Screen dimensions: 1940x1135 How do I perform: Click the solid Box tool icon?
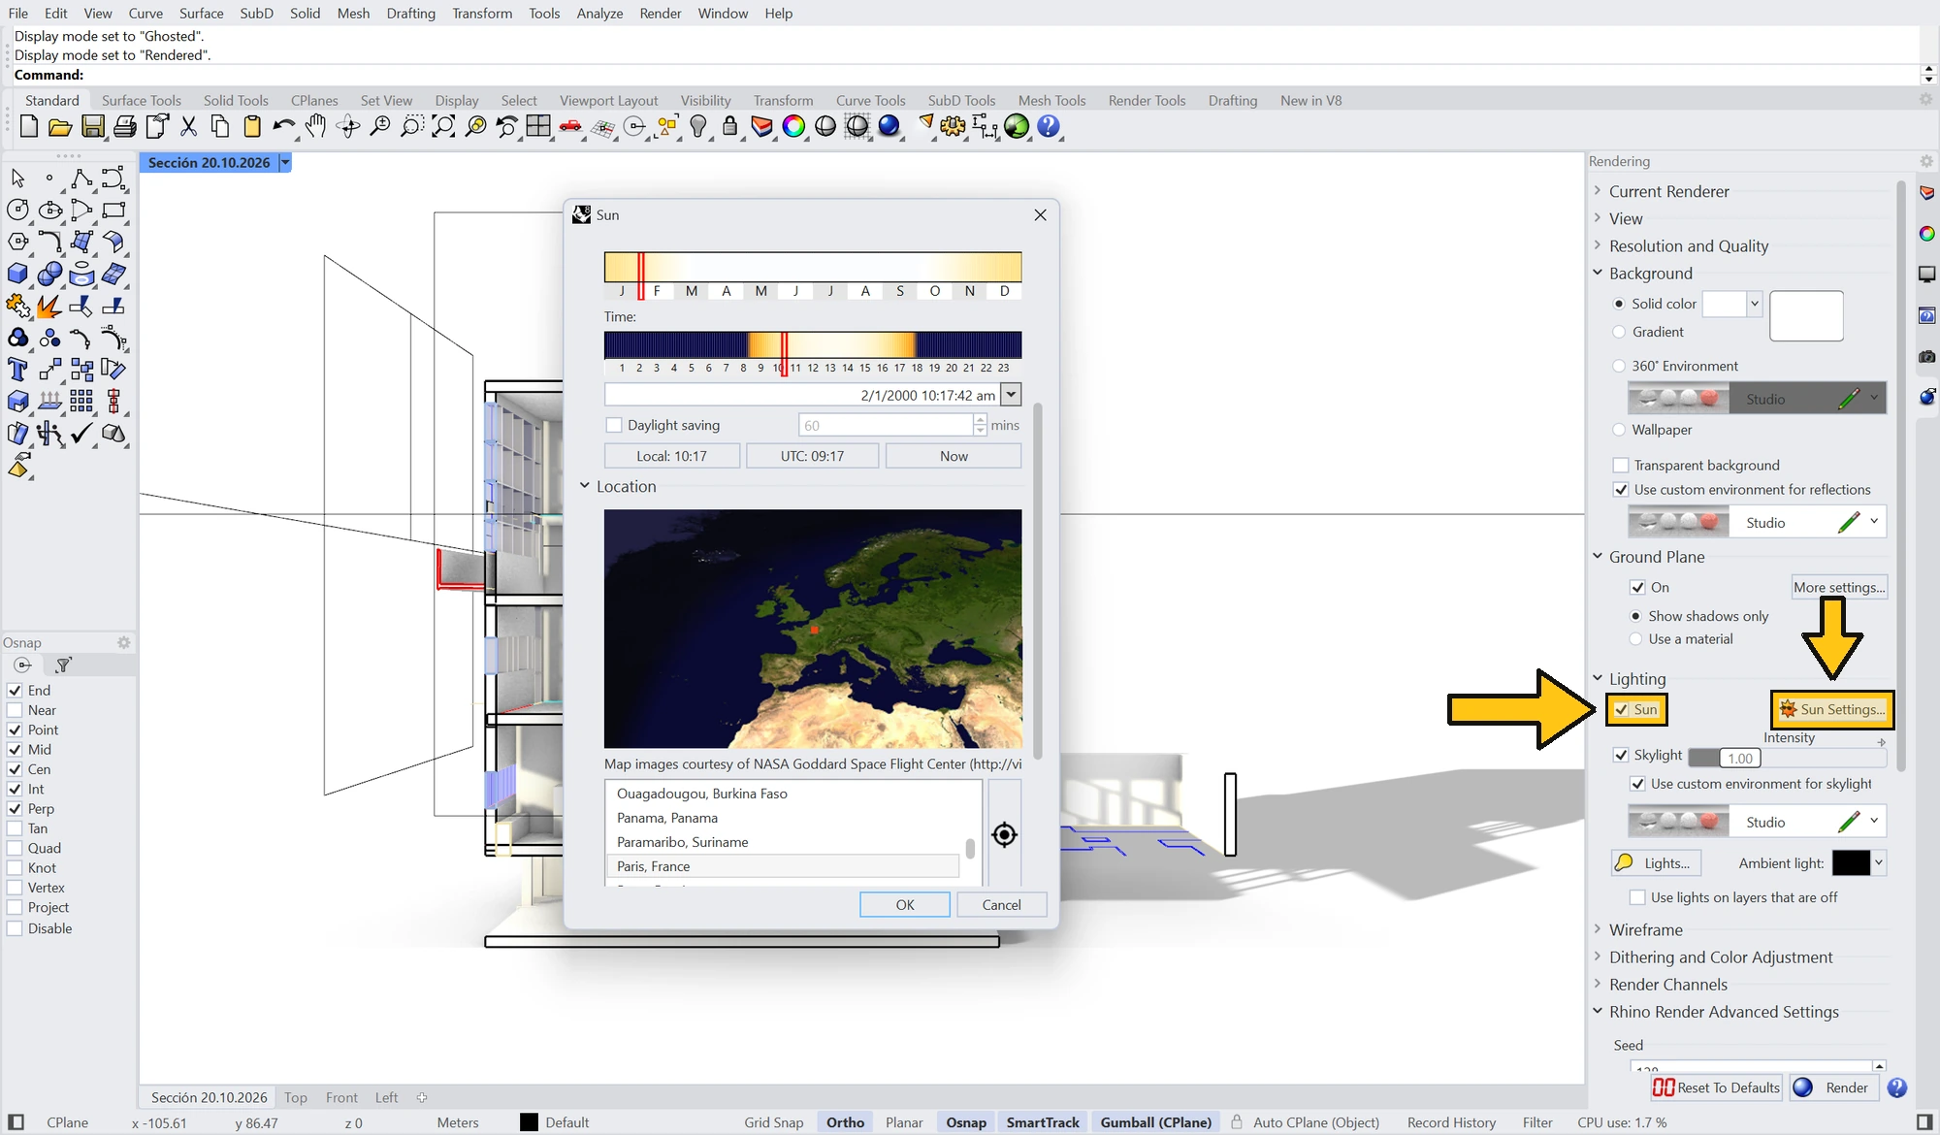click(x=17, y=275)
